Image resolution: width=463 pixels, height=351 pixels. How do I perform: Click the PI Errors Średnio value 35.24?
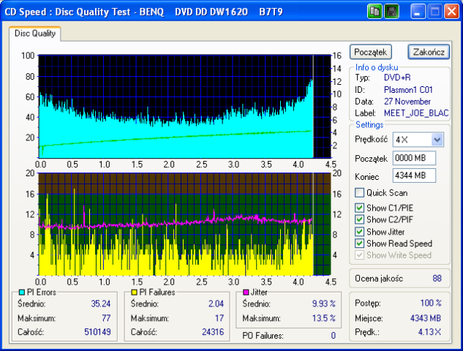click(x=101, y=303)
